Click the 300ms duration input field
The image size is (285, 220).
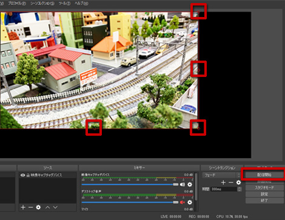224,189
